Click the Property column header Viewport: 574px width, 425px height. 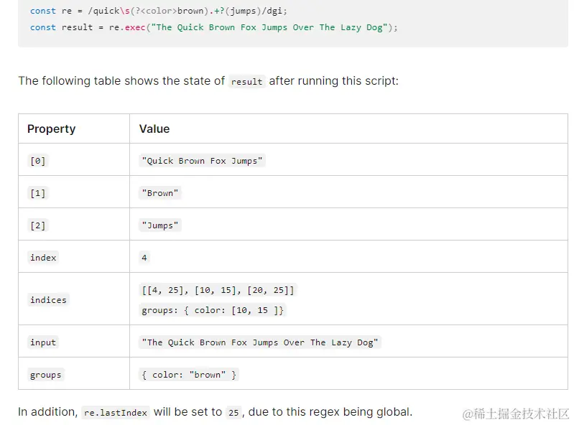click(x=51, y=129)
